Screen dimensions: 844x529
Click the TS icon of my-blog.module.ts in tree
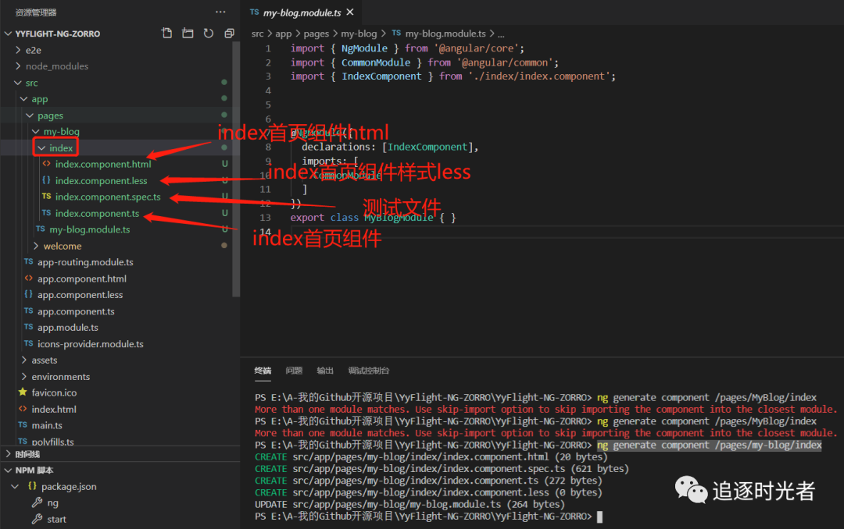coord(41,229)
